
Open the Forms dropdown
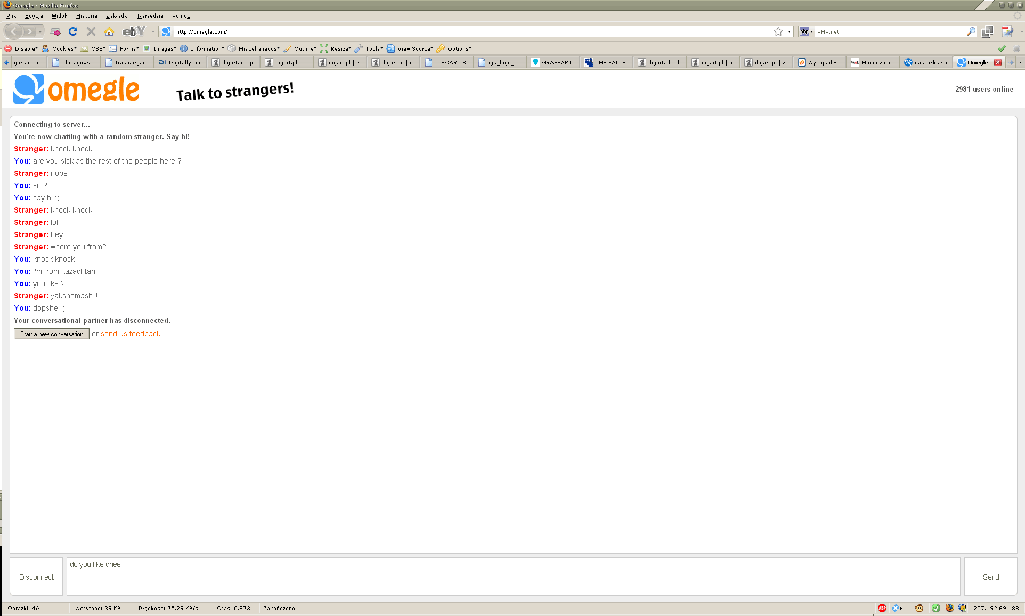[x=124, y=48]
